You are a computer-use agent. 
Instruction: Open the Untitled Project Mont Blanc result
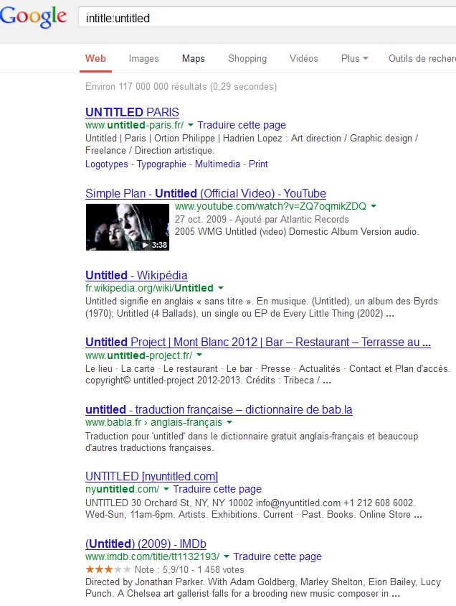point(257,342)
